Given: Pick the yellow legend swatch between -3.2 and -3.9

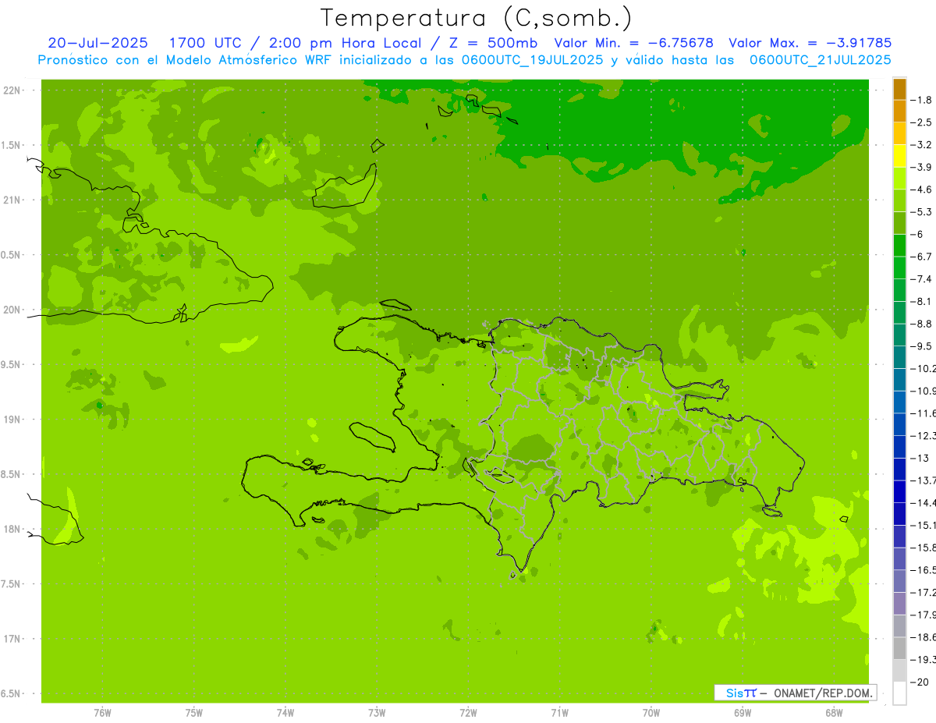Looking at the screenshot, I should 899,156.
